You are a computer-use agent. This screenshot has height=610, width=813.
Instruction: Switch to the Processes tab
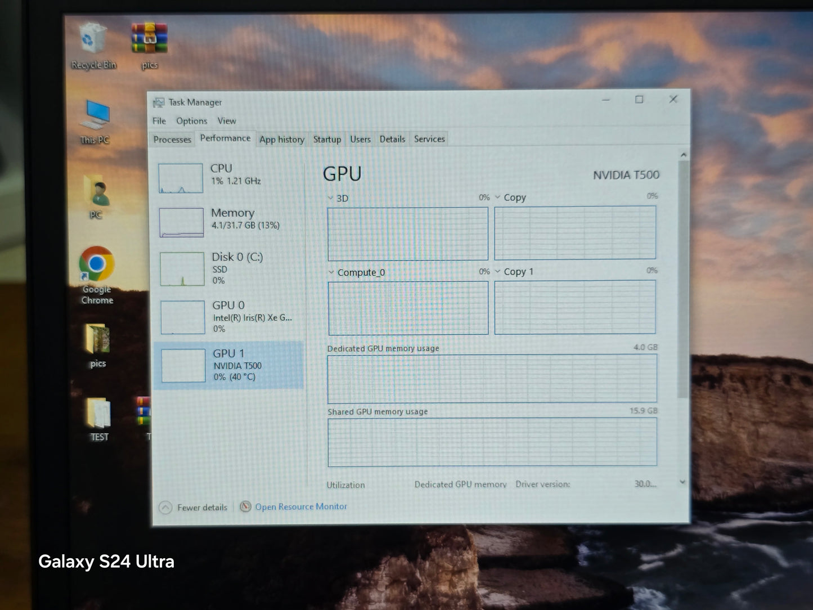(x=172, y=140)
